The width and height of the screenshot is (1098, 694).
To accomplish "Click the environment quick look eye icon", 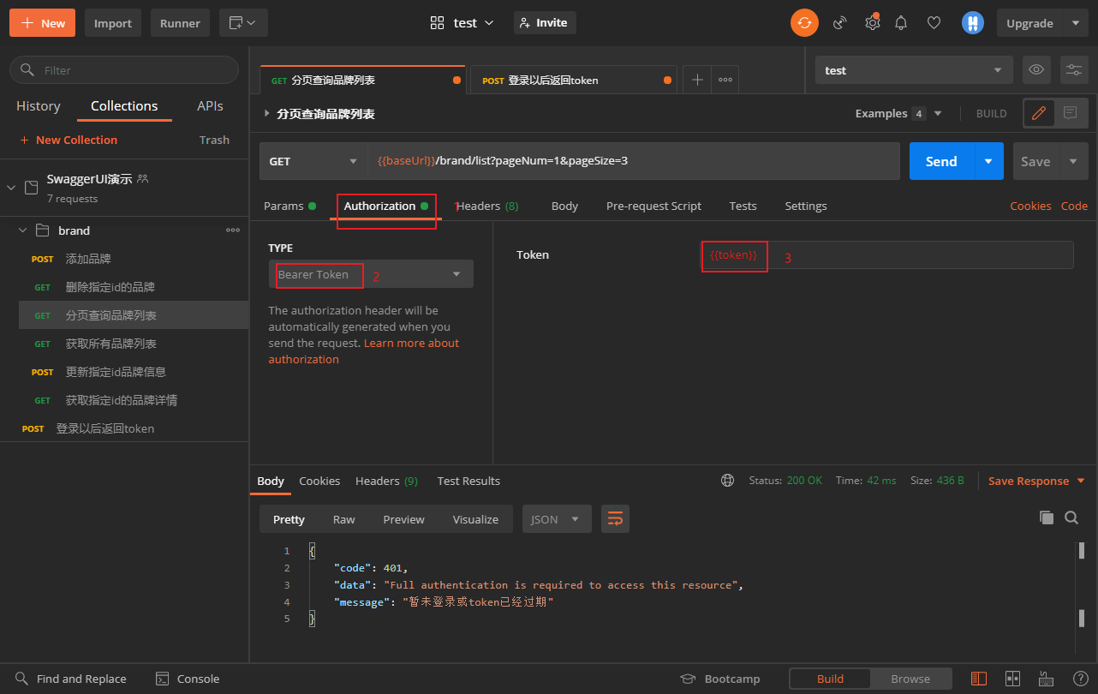I will pos(1036,70).
